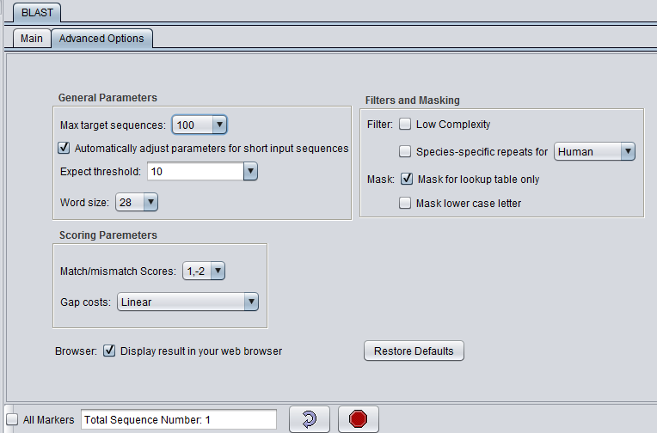Uncheck Mask for lookup table only

[x=406, y=180]
